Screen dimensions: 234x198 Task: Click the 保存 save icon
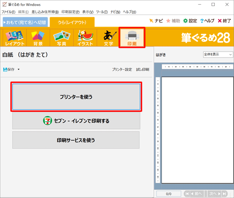pyautogui.click(x=9, y=69)
